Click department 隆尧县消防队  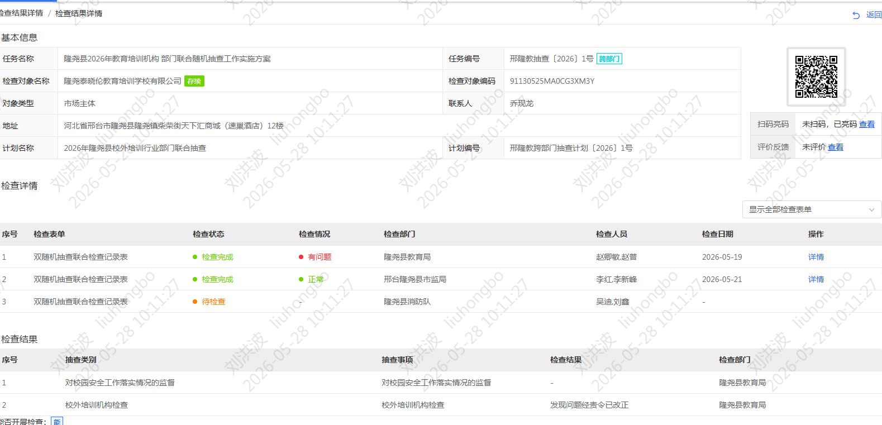[407, 302]
